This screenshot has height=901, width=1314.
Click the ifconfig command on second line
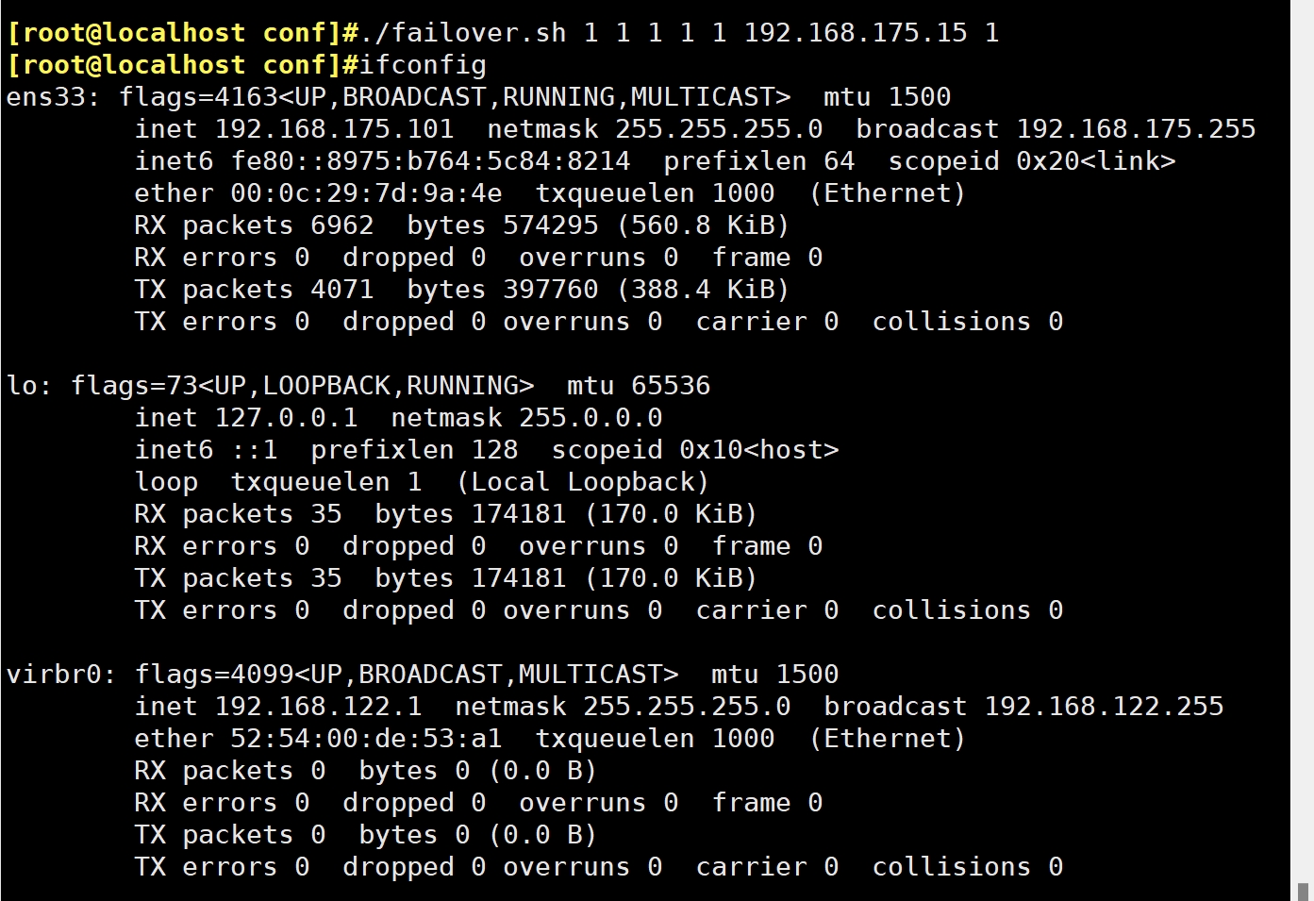423,65
